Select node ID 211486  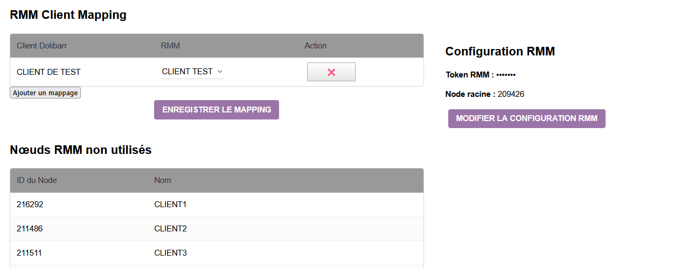pos(30,229)
